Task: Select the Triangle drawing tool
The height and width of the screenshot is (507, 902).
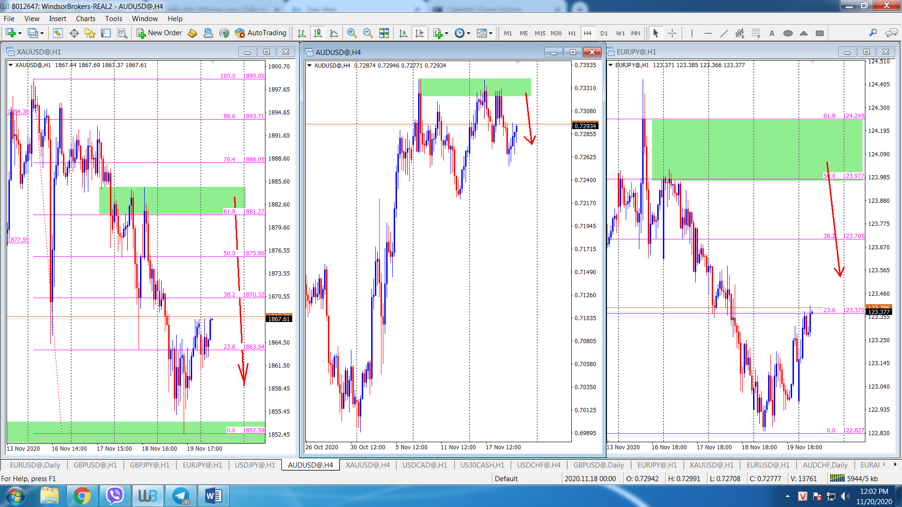Action: click(804, 33)
